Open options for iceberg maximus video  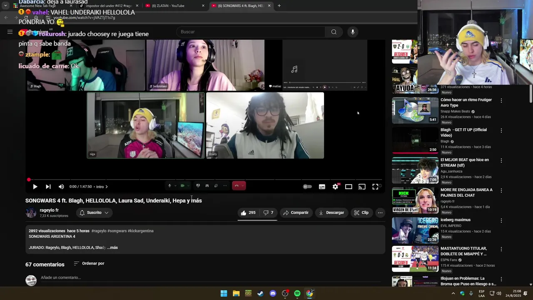click(501, 220)
